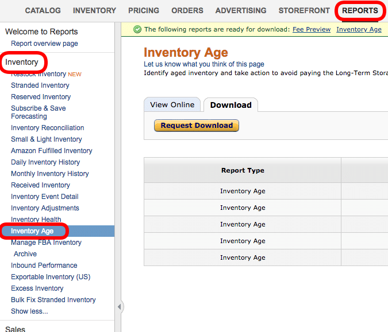Open Subscribe & Save Forecasting report

coord(39,112)
